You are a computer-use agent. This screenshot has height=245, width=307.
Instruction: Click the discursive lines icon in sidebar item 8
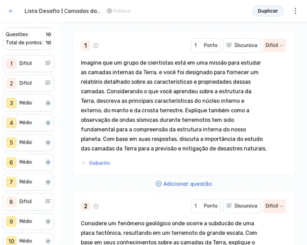pos(48,201)
